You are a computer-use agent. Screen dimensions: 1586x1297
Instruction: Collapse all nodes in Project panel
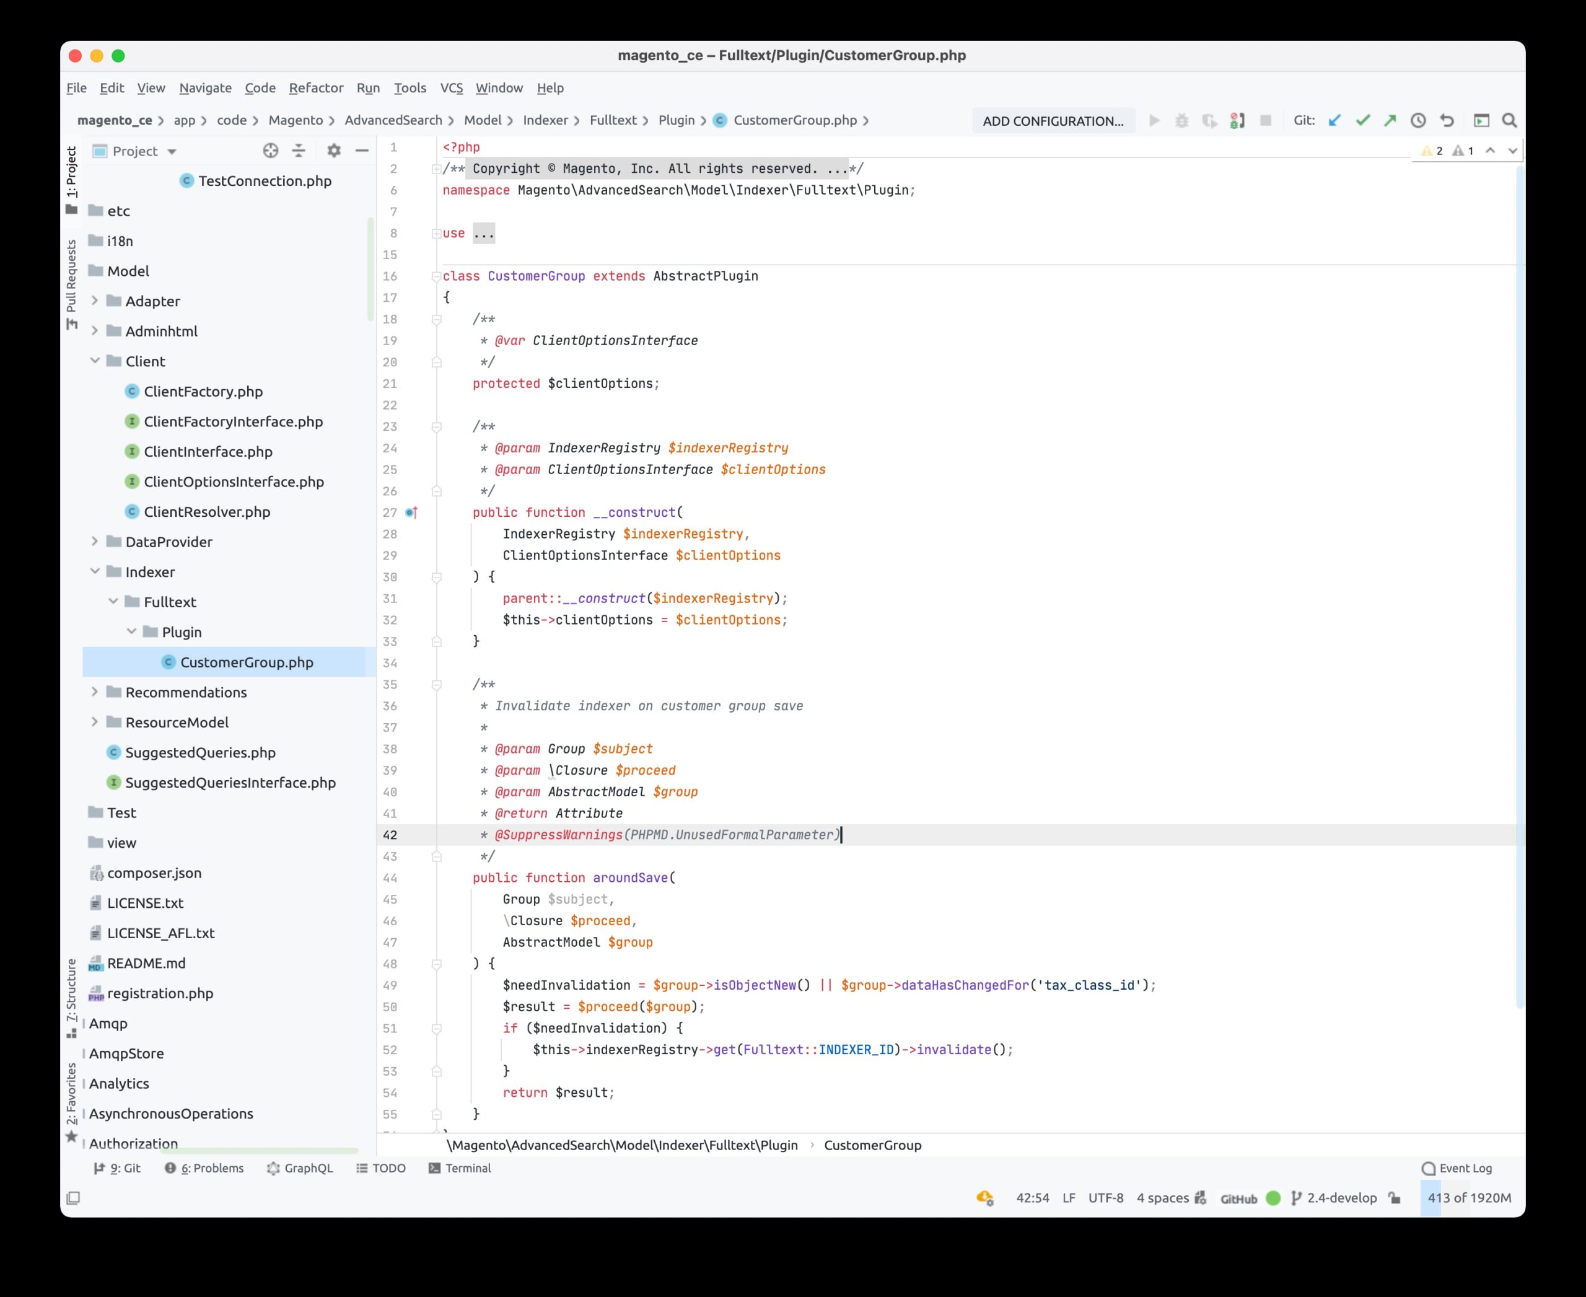coord(299,151)
